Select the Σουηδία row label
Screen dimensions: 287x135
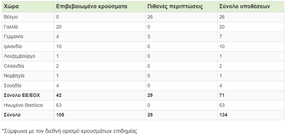(x=12, y=85)
